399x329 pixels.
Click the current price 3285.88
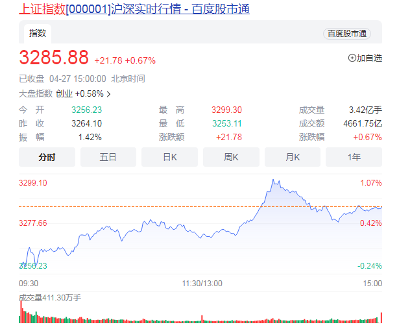tap(54, 58)
